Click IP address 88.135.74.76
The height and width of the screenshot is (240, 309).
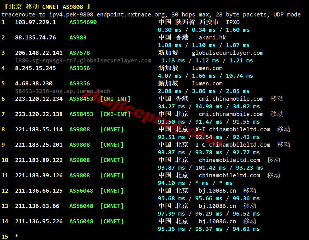point(35,37)
